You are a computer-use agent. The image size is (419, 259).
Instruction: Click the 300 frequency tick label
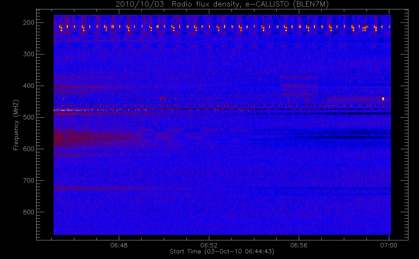coord(29,54)
